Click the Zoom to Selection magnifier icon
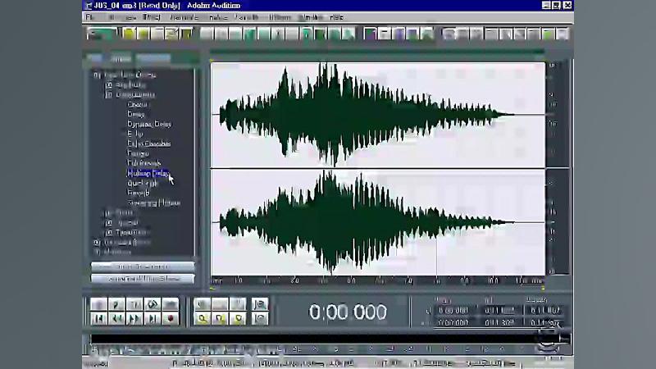 click(202, 319)
